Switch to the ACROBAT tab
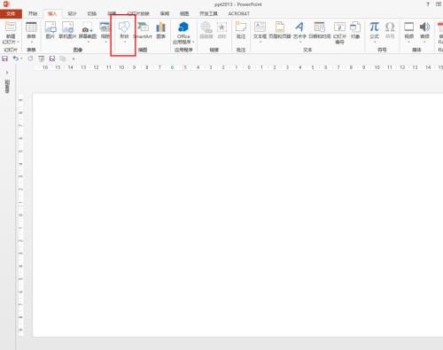 point(238,13)
